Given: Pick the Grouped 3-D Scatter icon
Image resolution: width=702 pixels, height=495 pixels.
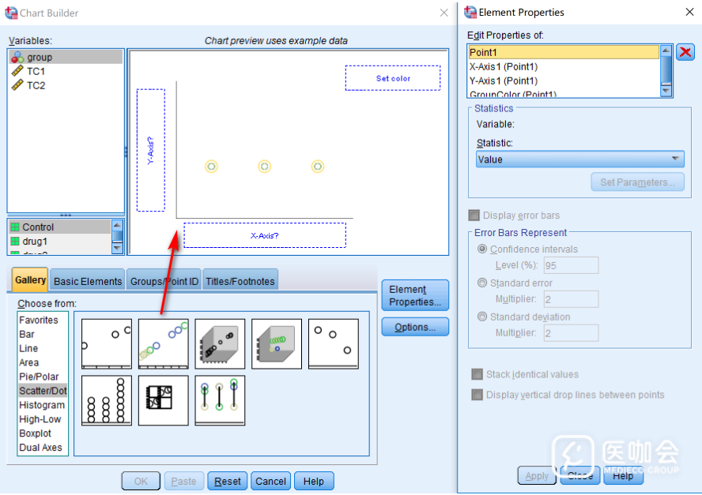Looking at the screenshot, I should [277, 343].
